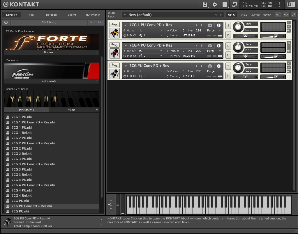Mute the MIDI channel 3 instrument
This screenshot has width=298, height=234.
point(228,75)
